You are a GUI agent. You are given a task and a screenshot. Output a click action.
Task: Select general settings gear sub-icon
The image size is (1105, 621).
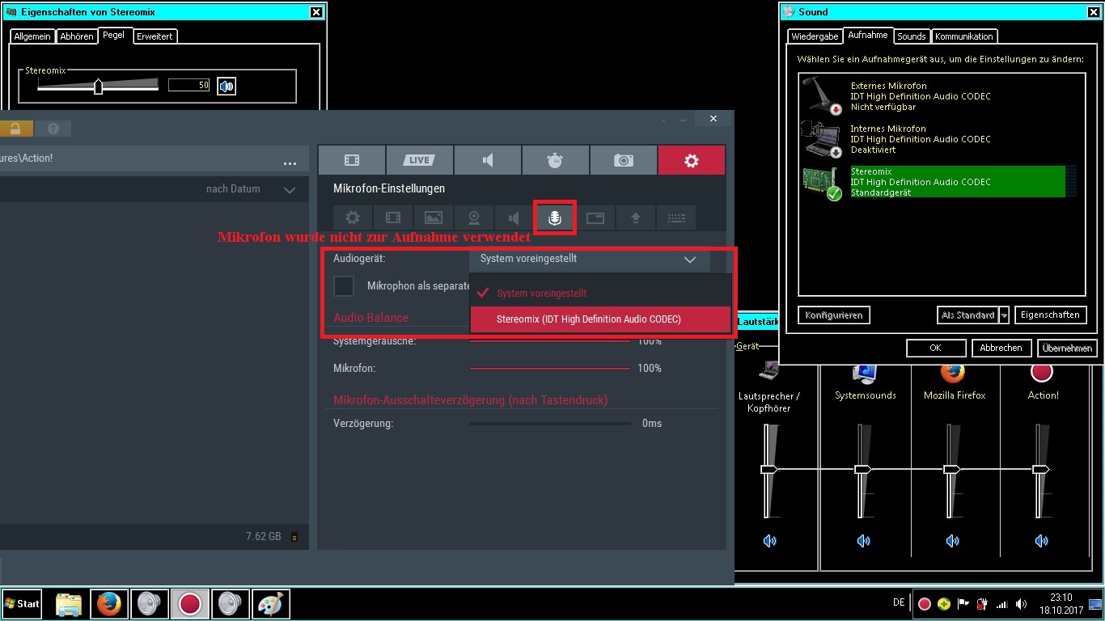(353, 218)
